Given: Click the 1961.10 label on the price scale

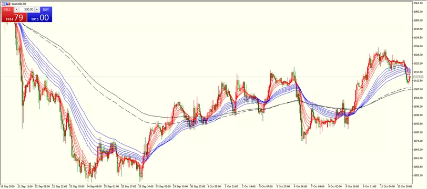Looking at the screenshot, I should pos(417,3).
